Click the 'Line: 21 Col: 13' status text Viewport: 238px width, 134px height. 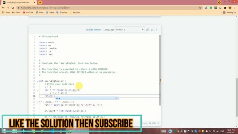pyautogui.click(x=151, y=123)
